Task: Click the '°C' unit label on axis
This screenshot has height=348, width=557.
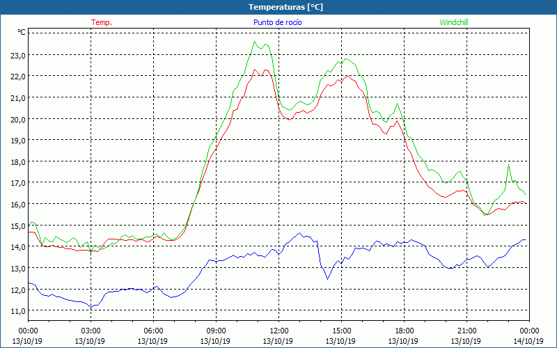Action: point(22,32)
